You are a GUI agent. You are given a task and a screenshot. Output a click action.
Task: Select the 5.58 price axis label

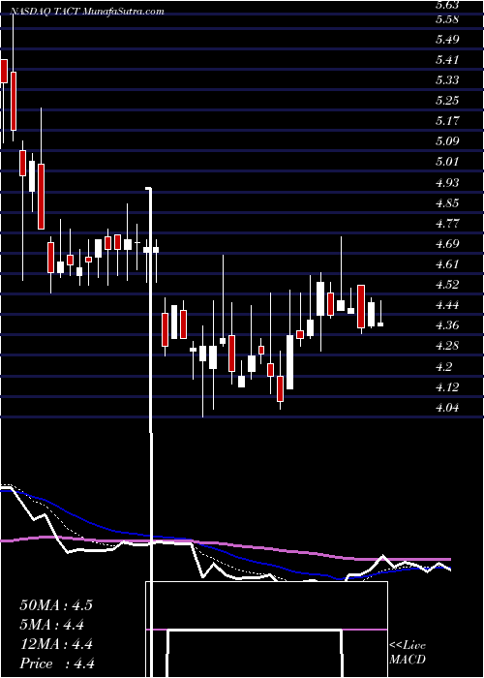[x=447, y=19]
